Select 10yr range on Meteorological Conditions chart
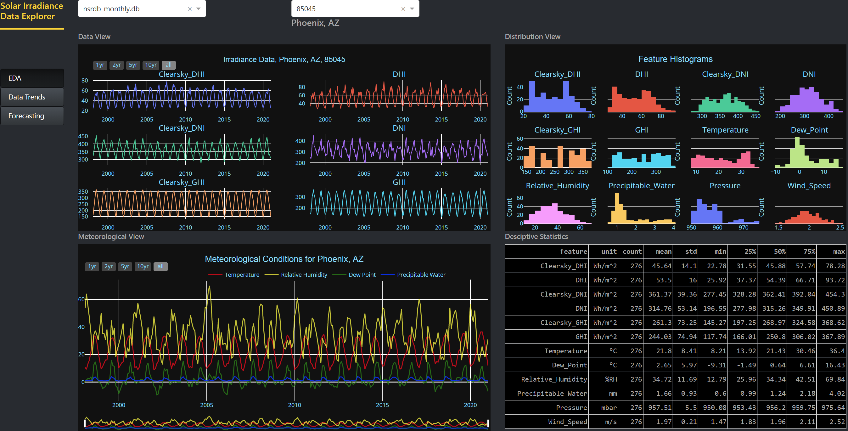Viewport: 848px width, 431px height. point(143,266)
